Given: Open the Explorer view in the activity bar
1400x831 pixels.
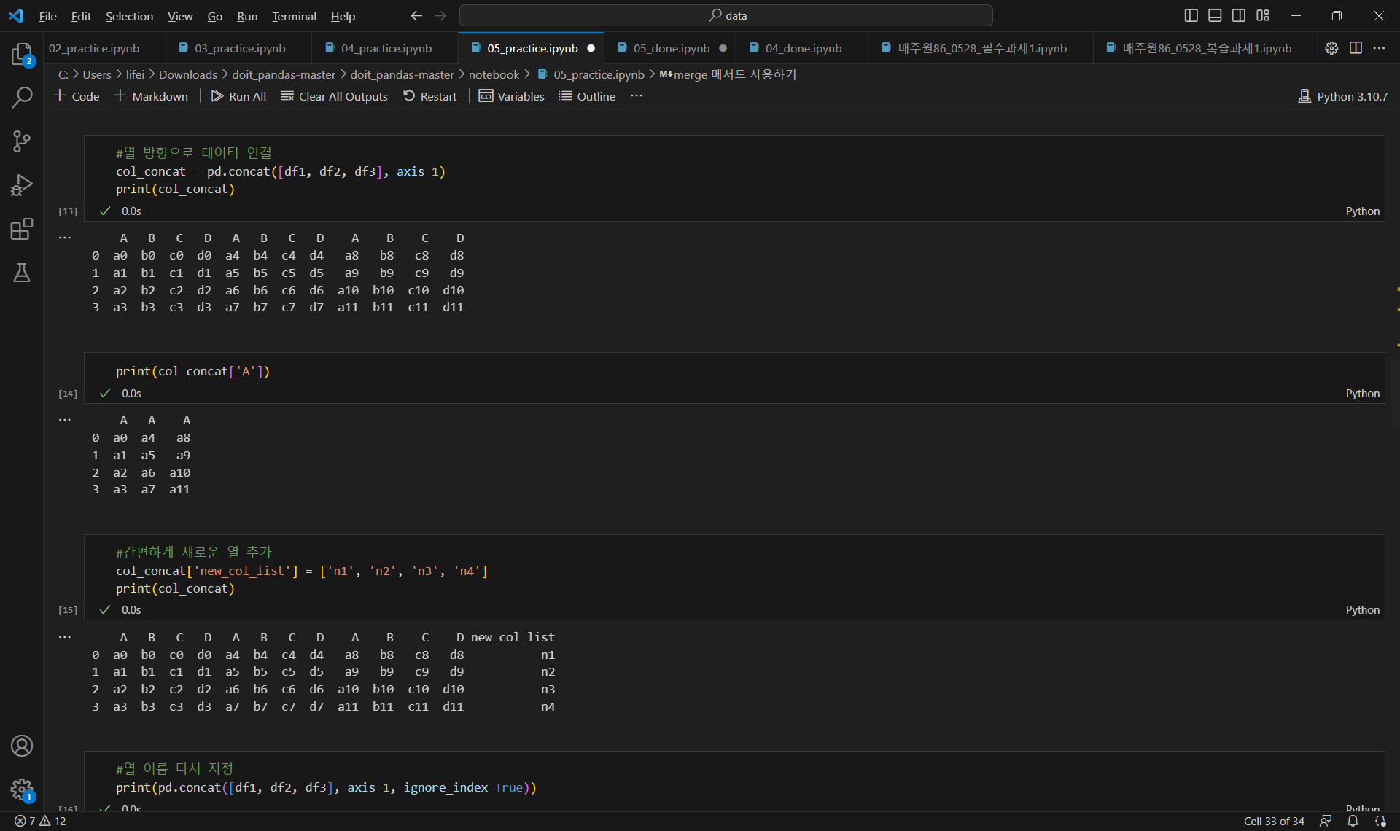Looking at the screenshot, I should 22,55.
